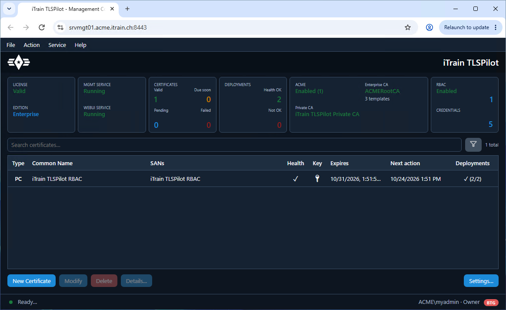Screen dimensions: 506x310
Task: Open a new browser tab with plus
Action: 127,9
